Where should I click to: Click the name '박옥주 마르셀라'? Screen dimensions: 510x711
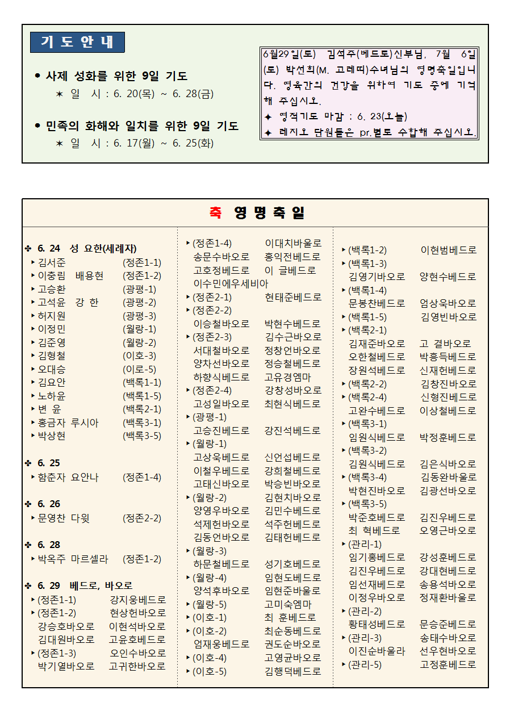tap(73, 559)
